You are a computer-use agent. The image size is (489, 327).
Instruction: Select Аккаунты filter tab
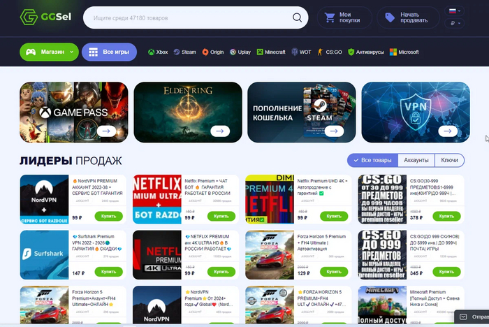pos(416,160)
